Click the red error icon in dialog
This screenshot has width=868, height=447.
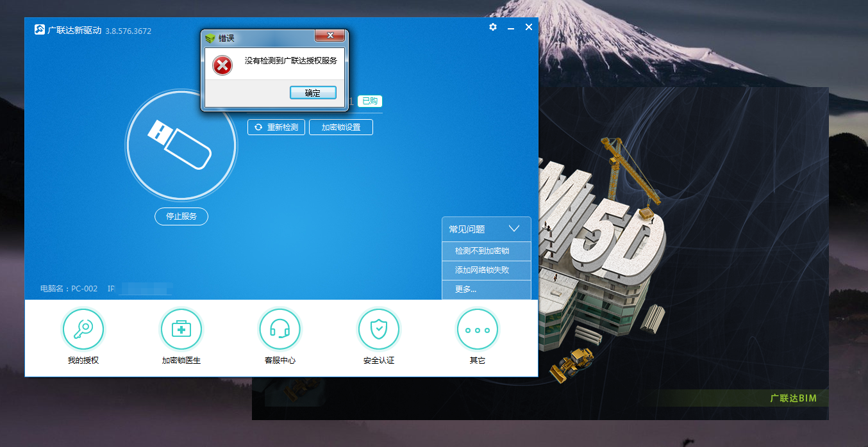click(x=222, y=65)
